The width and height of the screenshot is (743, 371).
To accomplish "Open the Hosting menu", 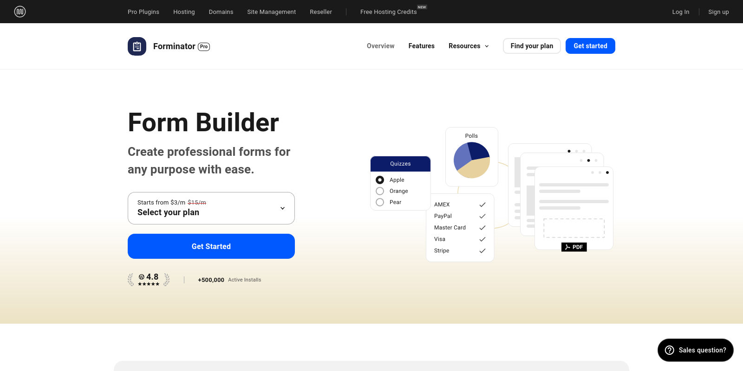I will pos(184,12).
